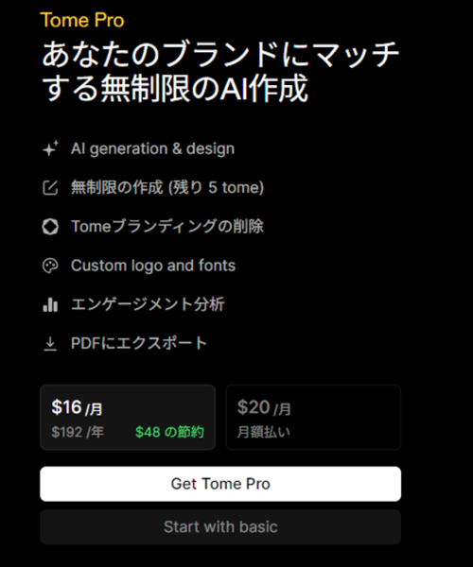Click the Tome Pro title label
This screenshot has width=473, height=567.
pyautogui.click(x=82, y=20)
